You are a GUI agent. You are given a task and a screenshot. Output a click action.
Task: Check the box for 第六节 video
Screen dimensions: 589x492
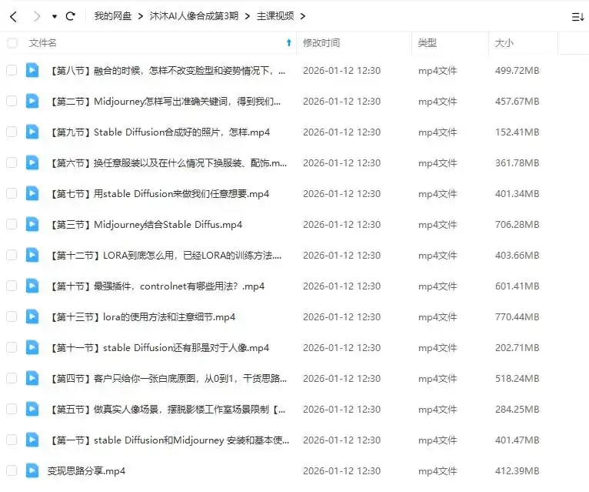click(x=12, y=163)
